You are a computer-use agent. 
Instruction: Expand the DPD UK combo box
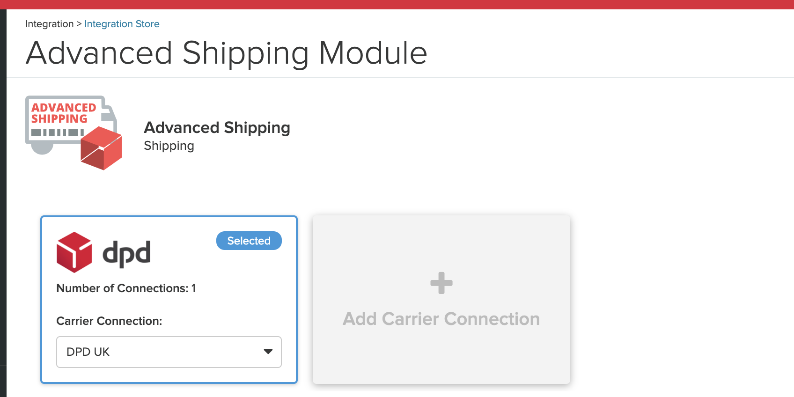pos(169,352)
